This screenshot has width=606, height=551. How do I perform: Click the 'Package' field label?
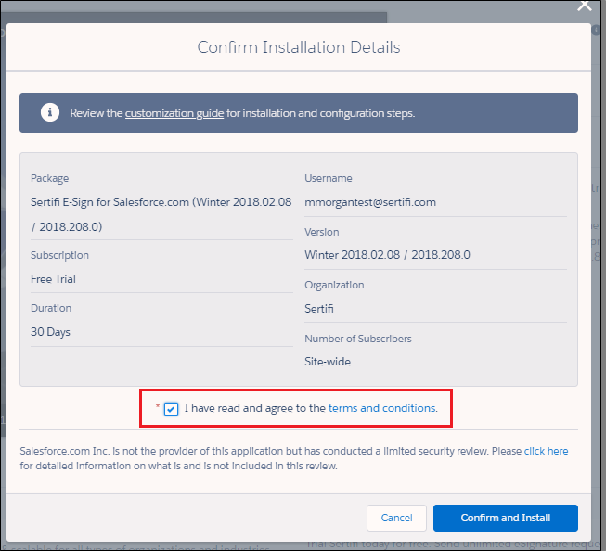(49, 178)
